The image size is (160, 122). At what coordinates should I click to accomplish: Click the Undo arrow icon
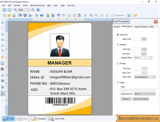tap(58, 15)
